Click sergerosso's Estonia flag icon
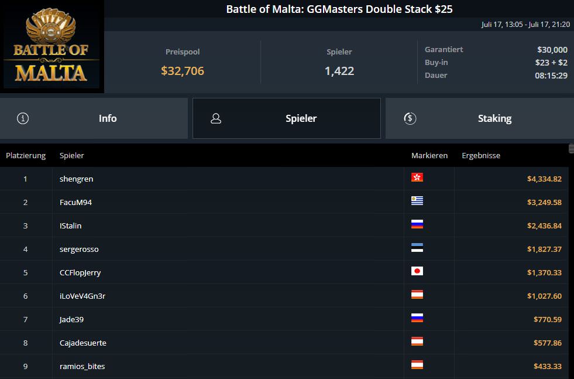 click(x=417, y=248)
